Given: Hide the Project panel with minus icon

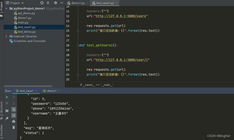Looking at the screenshot, I should point(62,3).
